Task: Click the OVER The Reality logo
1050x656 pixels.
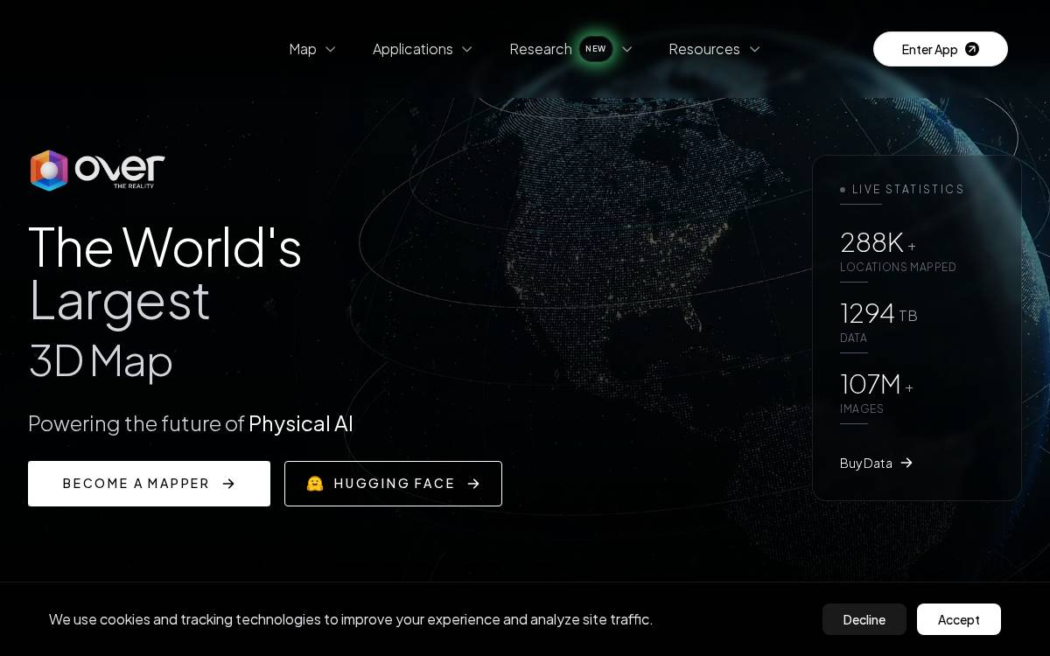Action: (97, 171)
